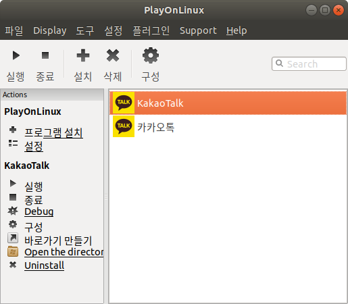
Task: Click the sidebar 설정 link
Action: click(34, 146)
